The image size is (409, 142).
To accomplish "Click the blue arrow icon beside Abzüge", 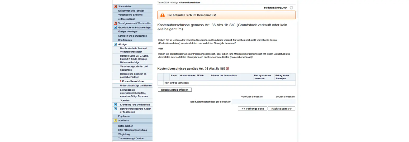I will click(115, 44).
